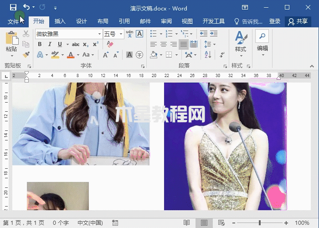Toggle character shading A icon
Viewport: 319px width, 228px height.
click(129, 55)
